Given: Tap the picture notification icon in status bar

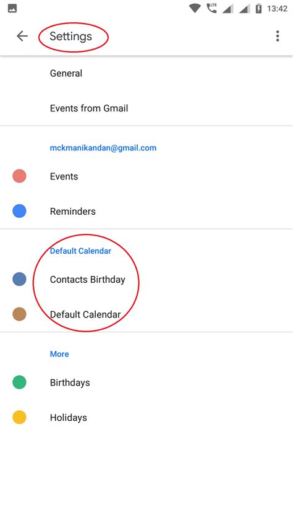Looking at the screenshot, I should click(x=12, y=9).
